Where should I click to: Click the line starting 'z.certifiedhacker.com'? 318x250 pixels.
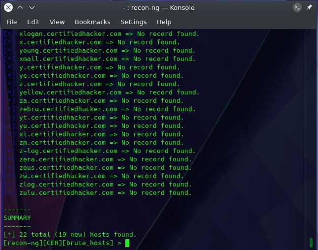tap(92, 84)
